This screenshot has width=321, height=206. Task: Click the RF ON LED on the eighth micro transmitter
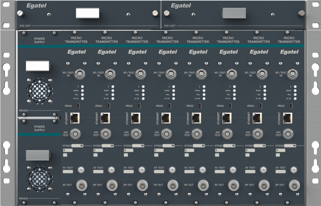click(x=295, y=99)
